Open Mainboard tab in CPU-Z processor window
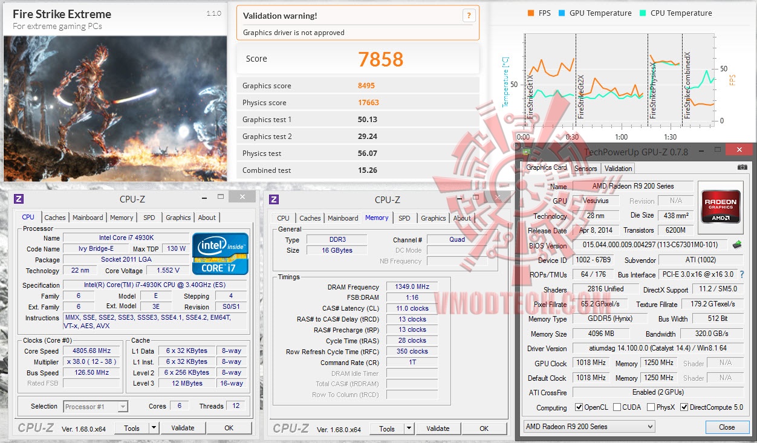 tap(88, 218)
